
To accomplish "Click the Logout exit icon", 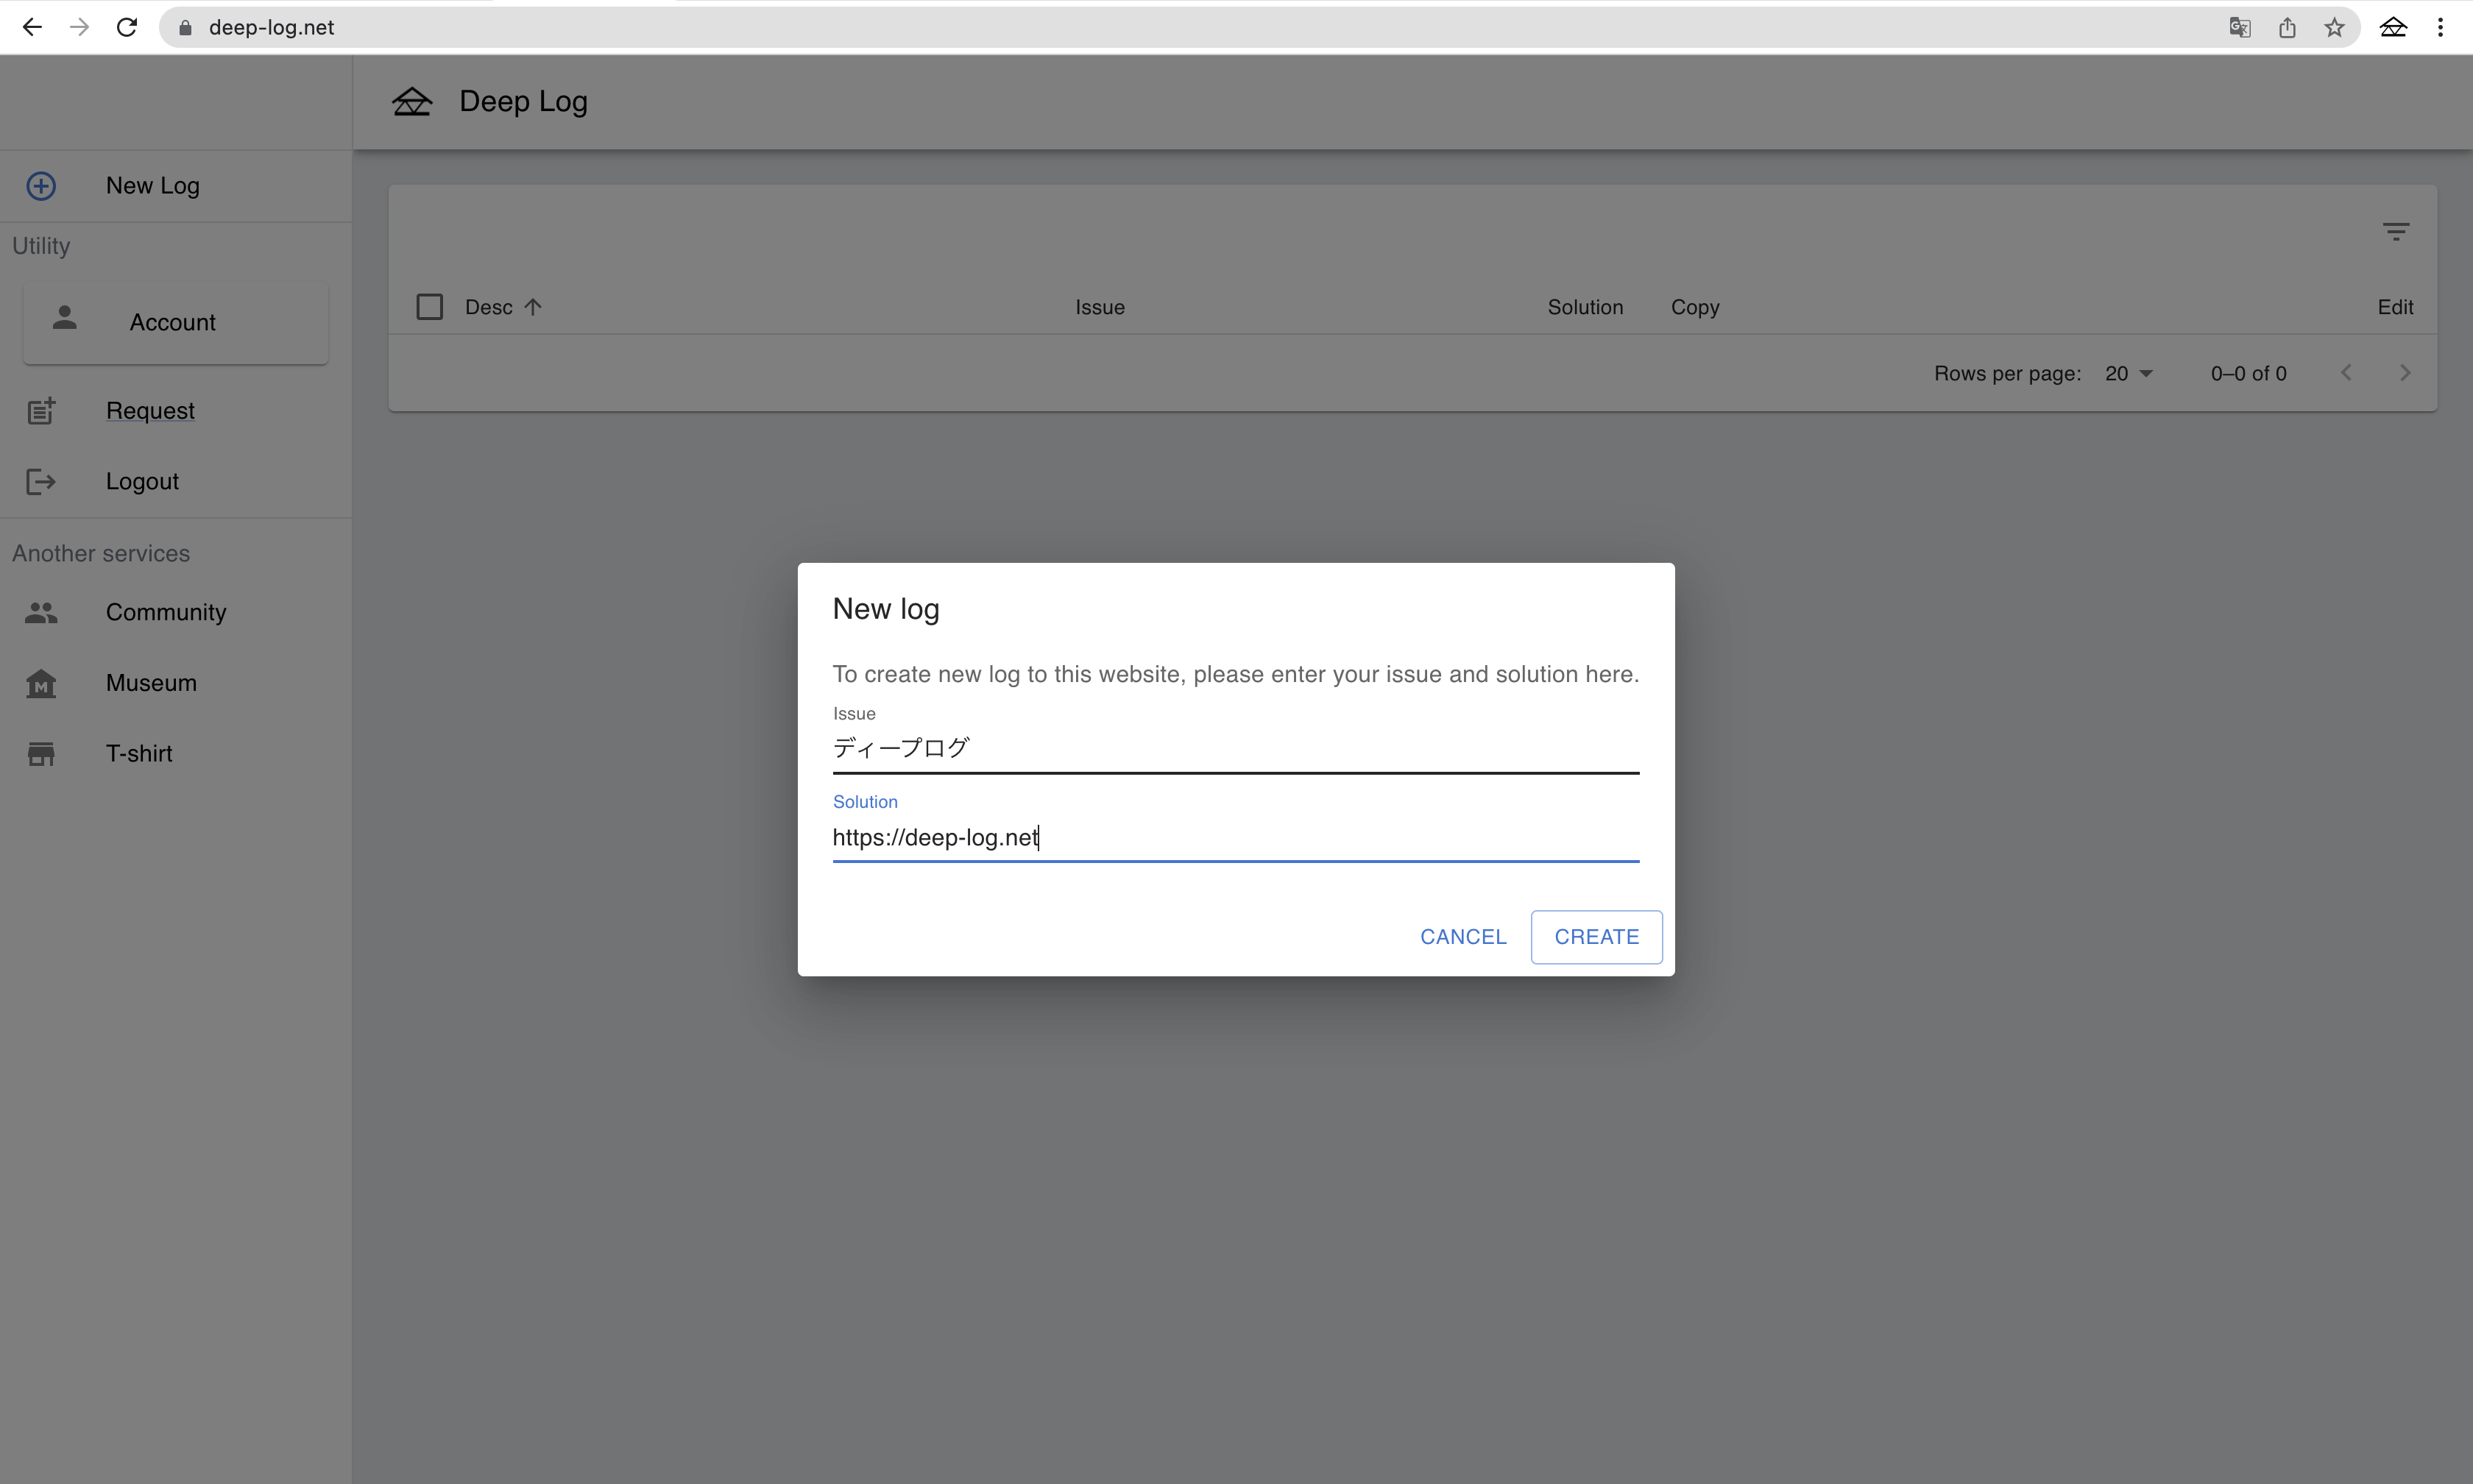I will click(41, 482).
